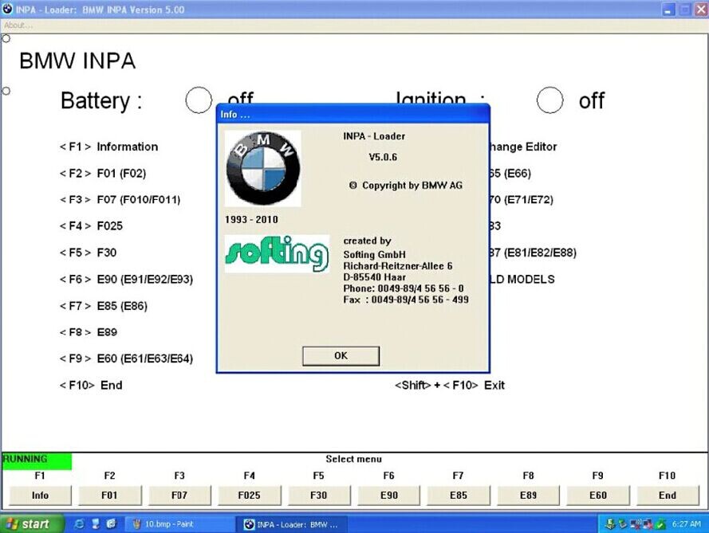Switch to 10.bmp - Paint taskbar button
Viewport: 709px width, 533px height.
point(179,524)
